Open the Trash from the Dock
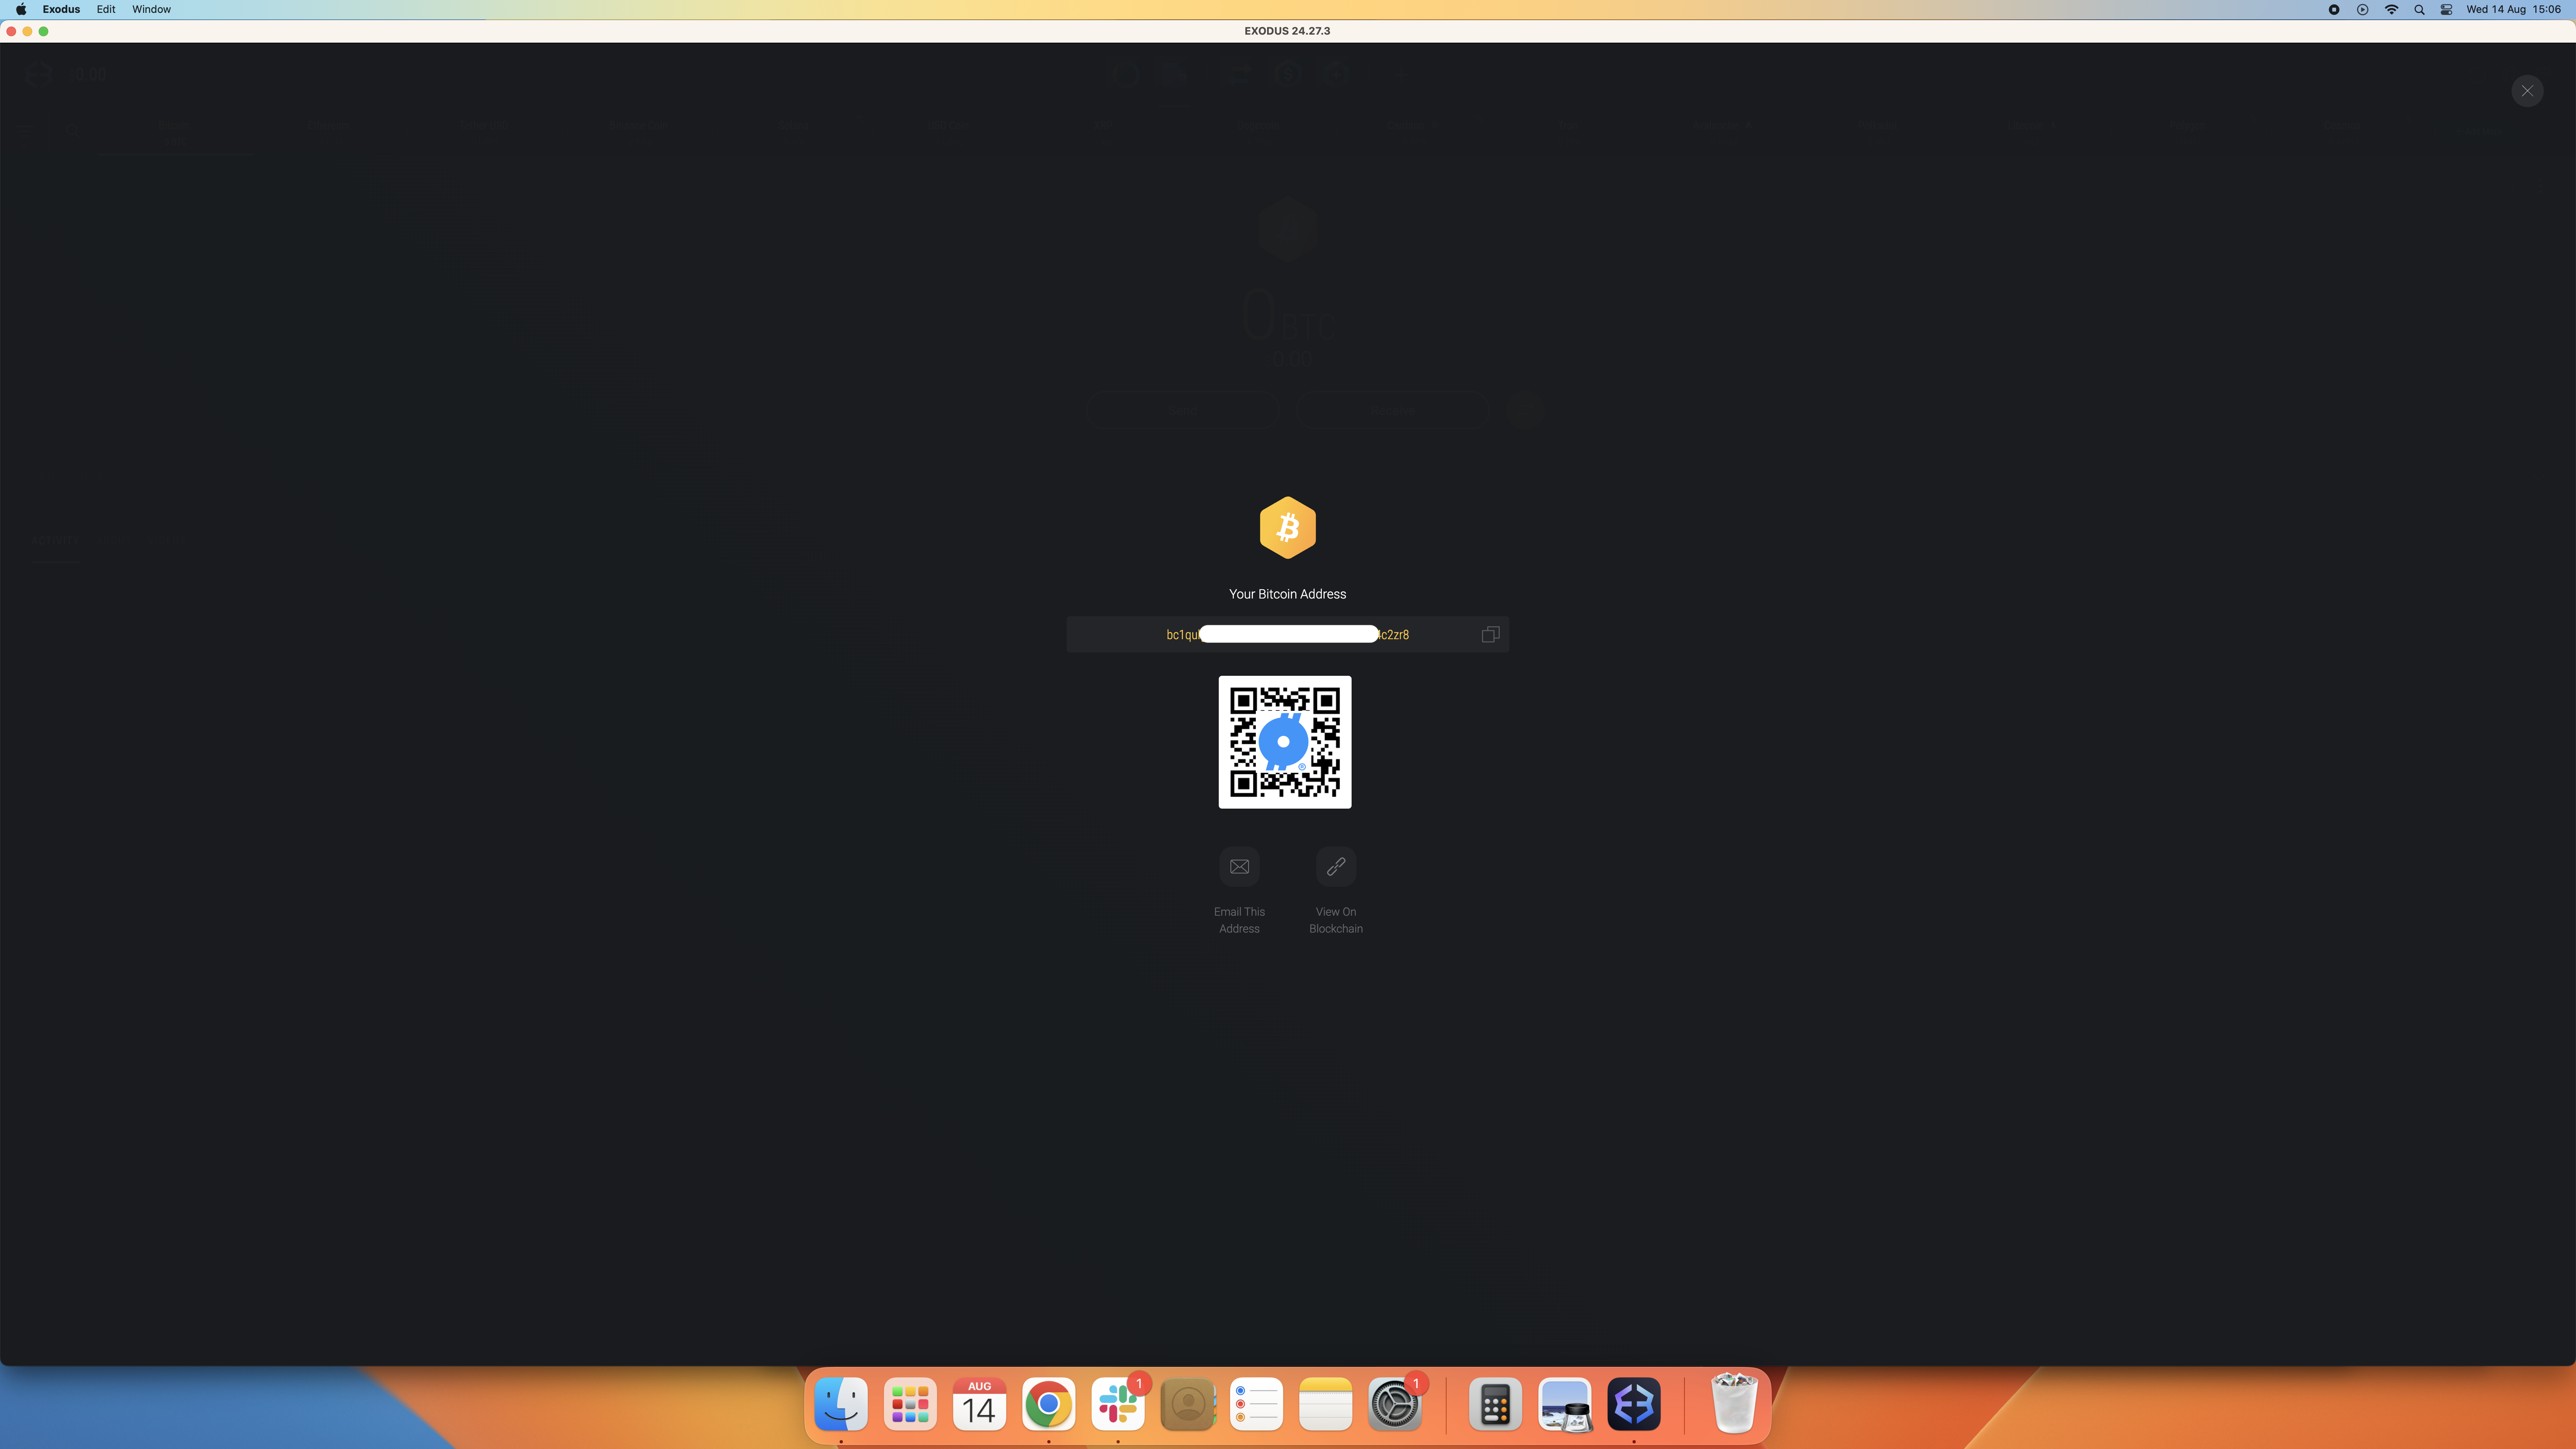Screen dimensions: 2576x1449 pyautogui.click(x=1734, y=1404)
